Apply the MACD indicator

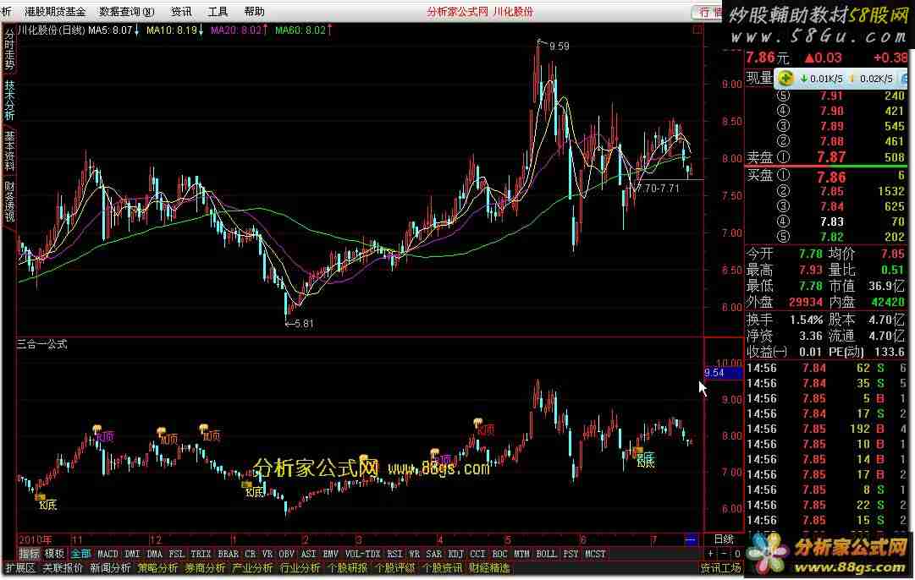pos(107,554)
